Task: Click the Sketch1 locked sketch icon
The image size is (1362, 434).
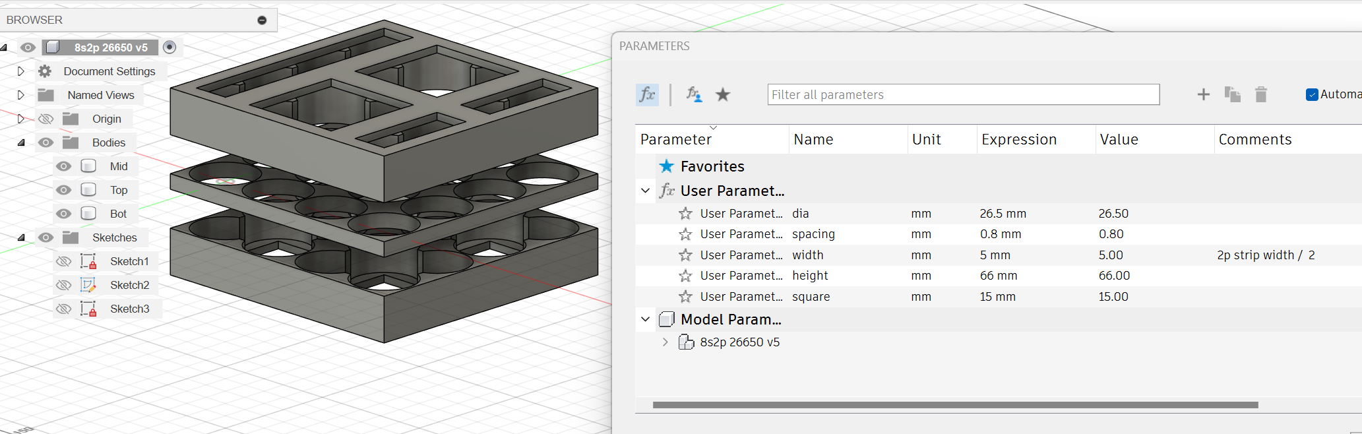Action: coord(88,261)
